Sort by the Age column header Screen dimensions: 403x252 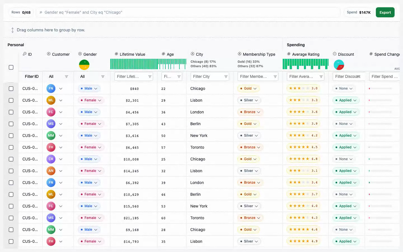pos(170,54)
